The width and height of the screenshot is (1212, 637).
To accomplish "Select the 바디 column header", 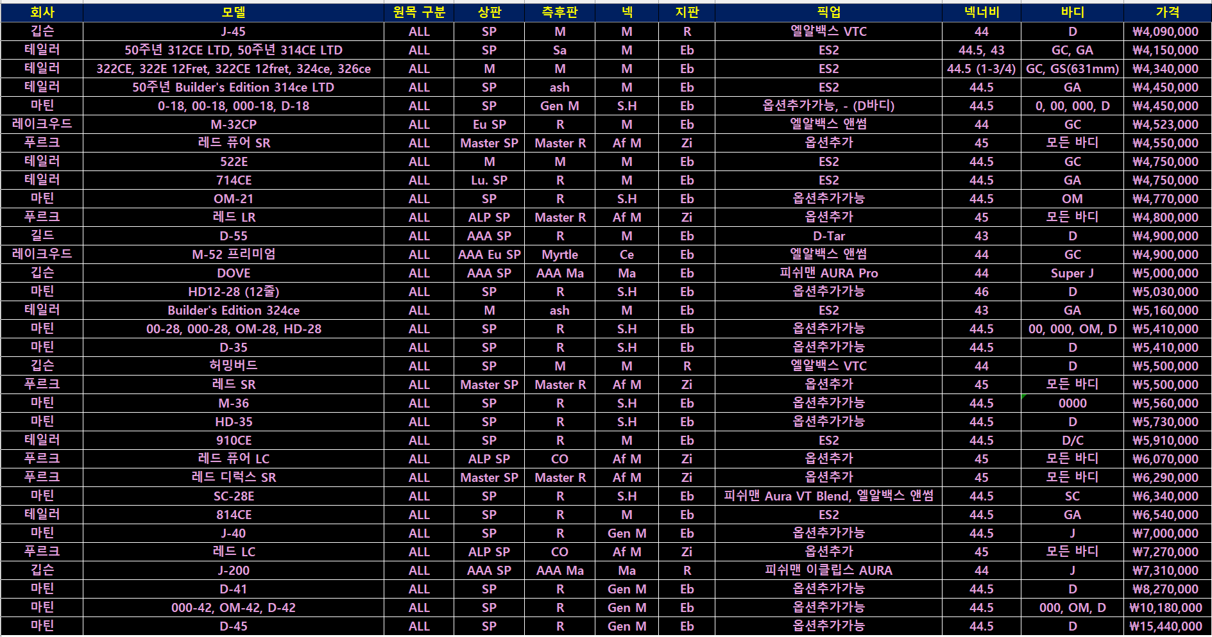I will pyautogui.click(x=1072, y=12).
